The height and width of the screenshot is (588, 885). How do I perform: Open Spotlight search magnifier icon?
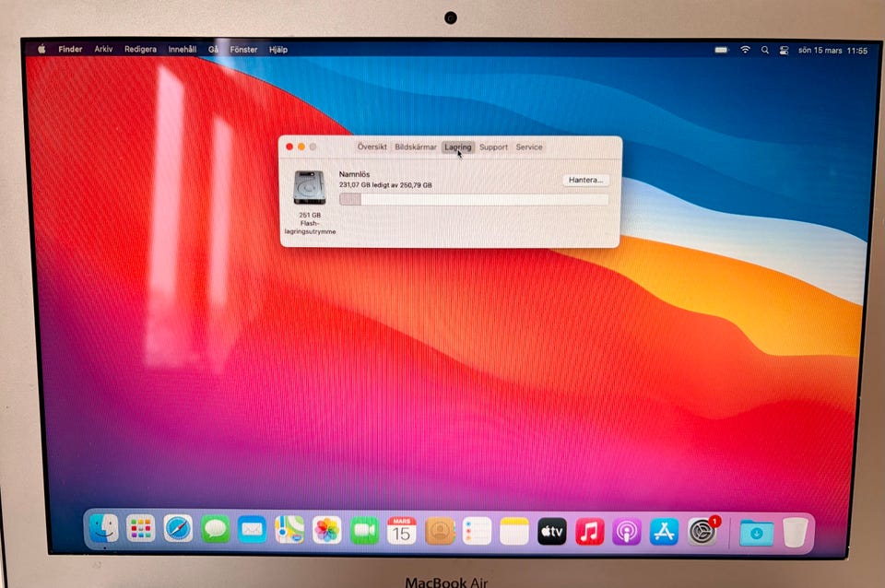[x=765, y=50]
